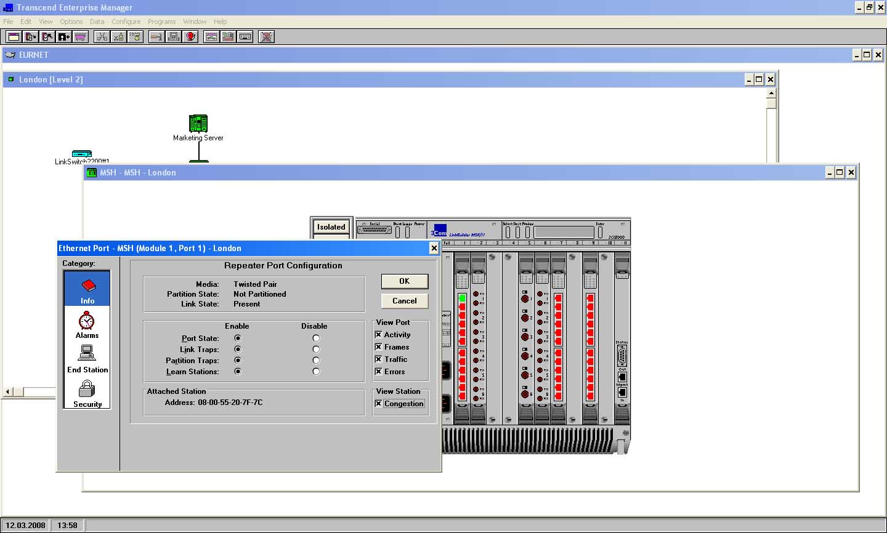Click the toolbar icon with up-left arrow
887x533 pixels.
pyautogui.click(x=47, y=37)
